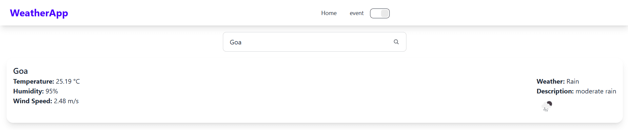The height and width of the screenshot is (130, 628).
Task: Select the Goa city heading
Action: 20,71
